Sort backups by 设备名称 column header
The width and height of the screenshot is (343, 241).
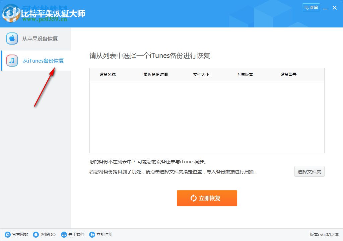(108, 74)
